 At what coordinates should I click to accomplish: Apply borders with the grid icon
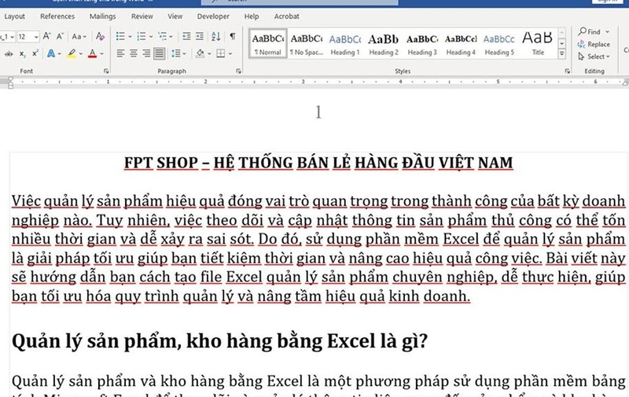point(221,53)
